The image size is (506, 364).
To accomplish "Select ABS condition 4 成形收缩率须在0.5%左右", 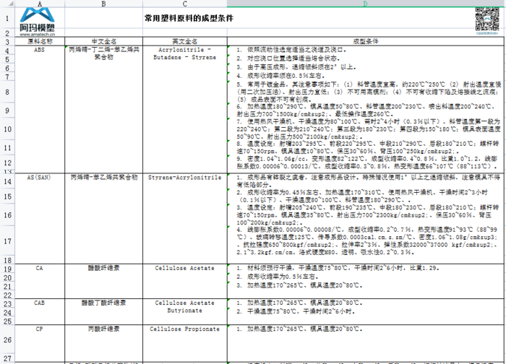I will 365,76.
